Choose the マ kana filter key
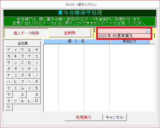This screenshot has height=128, width=160. tap(9, 88)
